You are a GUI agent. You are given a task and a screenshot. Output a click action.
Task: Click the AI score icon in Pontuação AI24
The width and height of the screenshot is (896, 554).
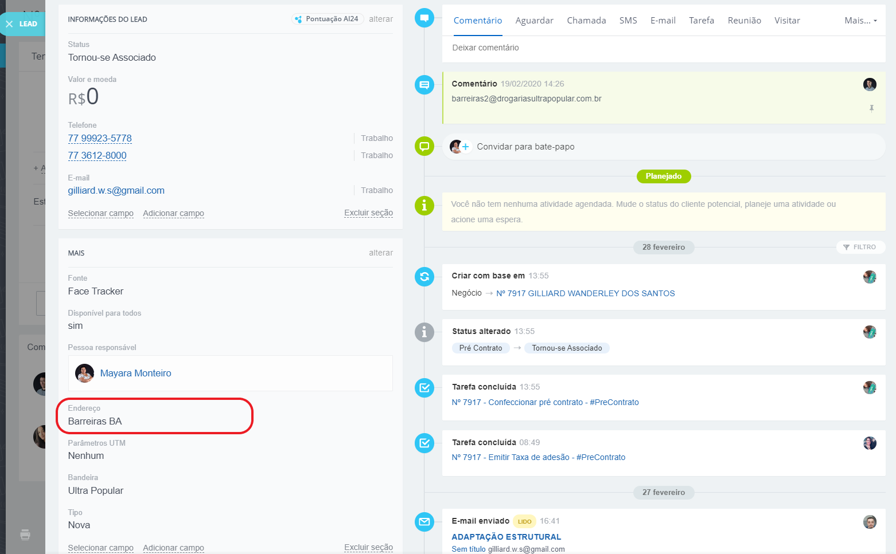tap(298, 19)
